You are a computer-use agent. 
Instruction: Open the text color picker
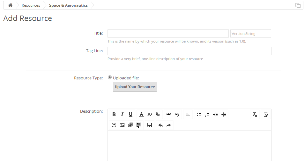141,114
